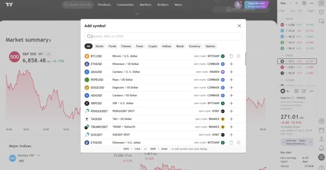Add DOGEUSD with its plus icon
The height and width of the screenshot is (170, 326).
(231, 87)
